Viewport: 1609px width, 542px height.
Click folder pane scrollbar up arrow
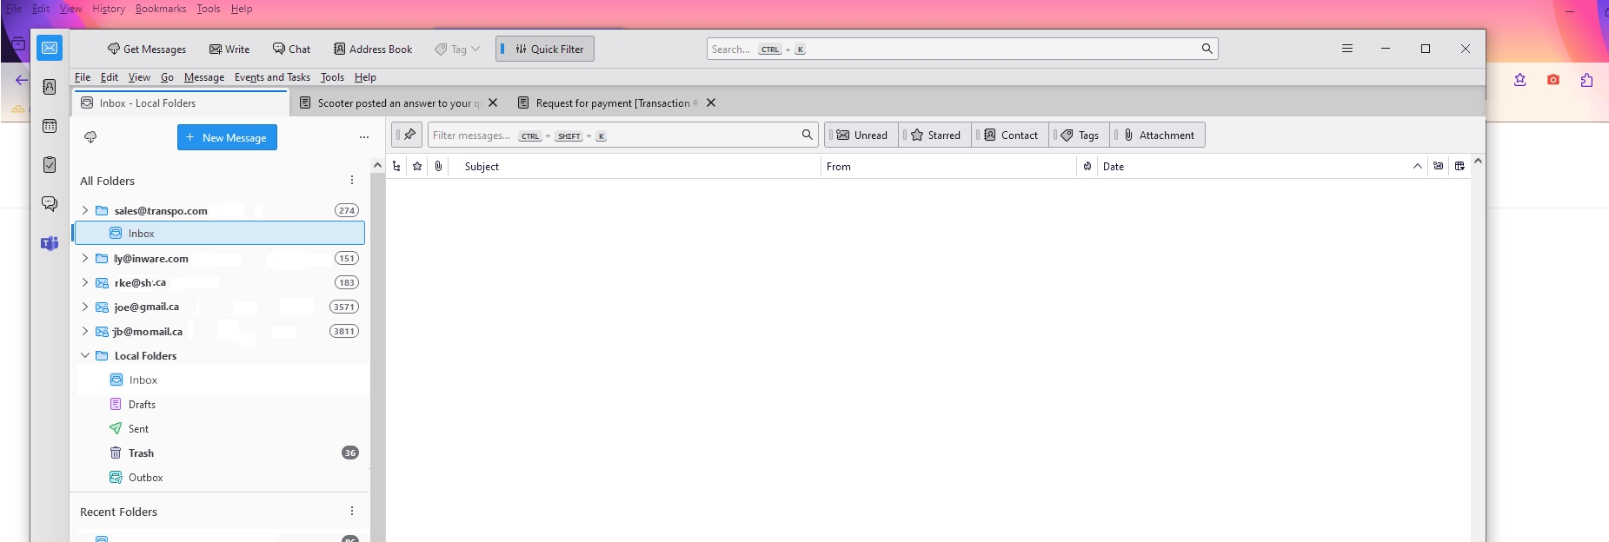[x=377, y=165]
